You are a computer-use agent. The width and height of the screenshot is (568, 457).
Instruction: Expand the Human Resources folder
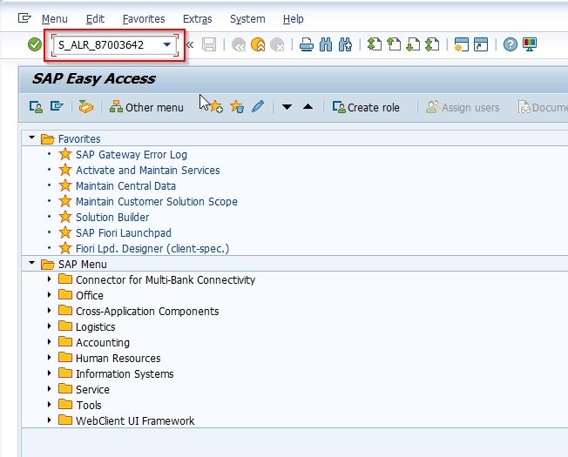[x=50, y=358]
